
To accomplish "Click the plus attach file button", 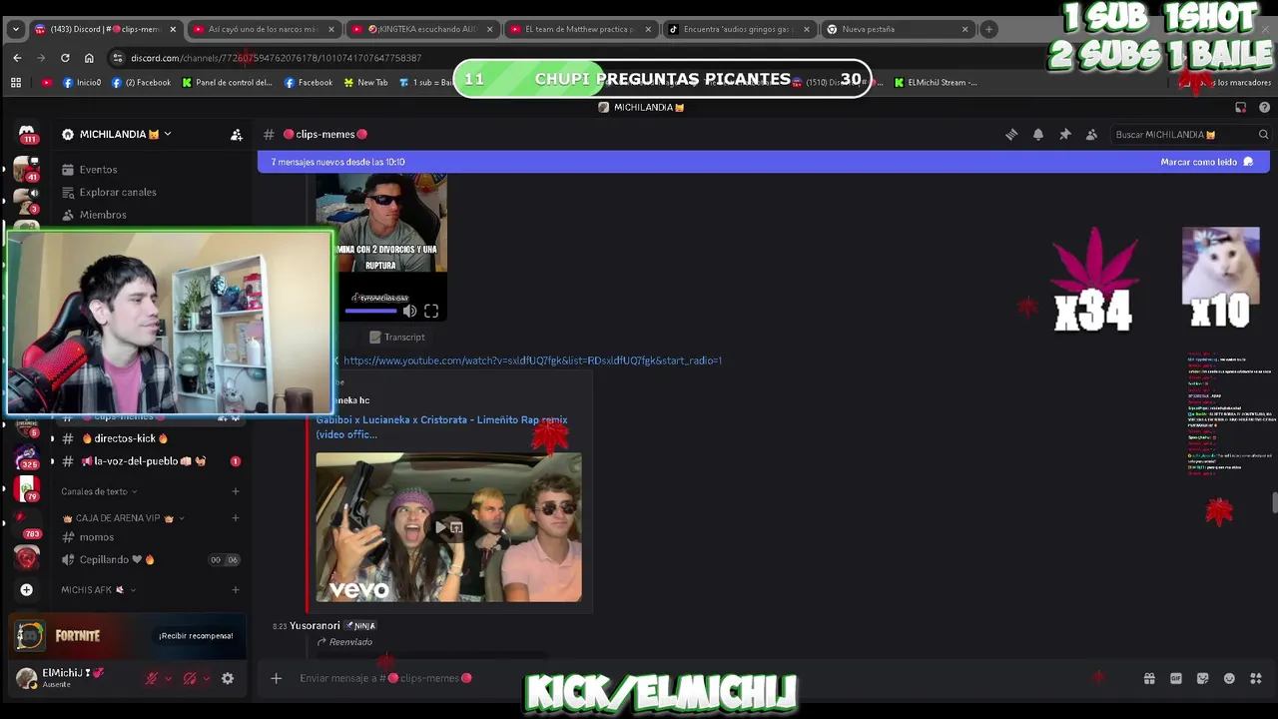I will 277,678.
